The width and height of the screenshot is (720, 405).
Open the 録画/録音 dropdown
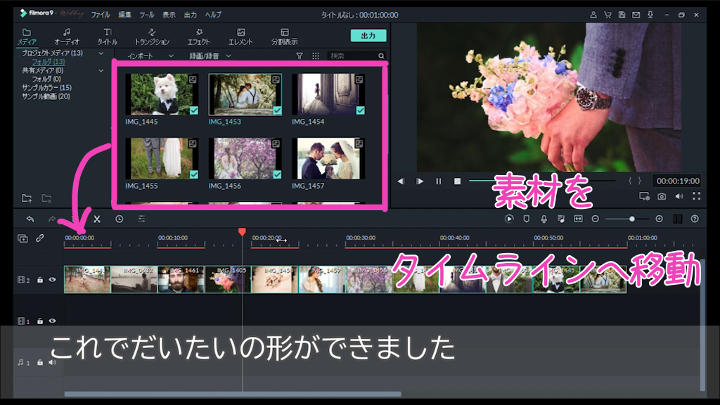tap(210, 56)
